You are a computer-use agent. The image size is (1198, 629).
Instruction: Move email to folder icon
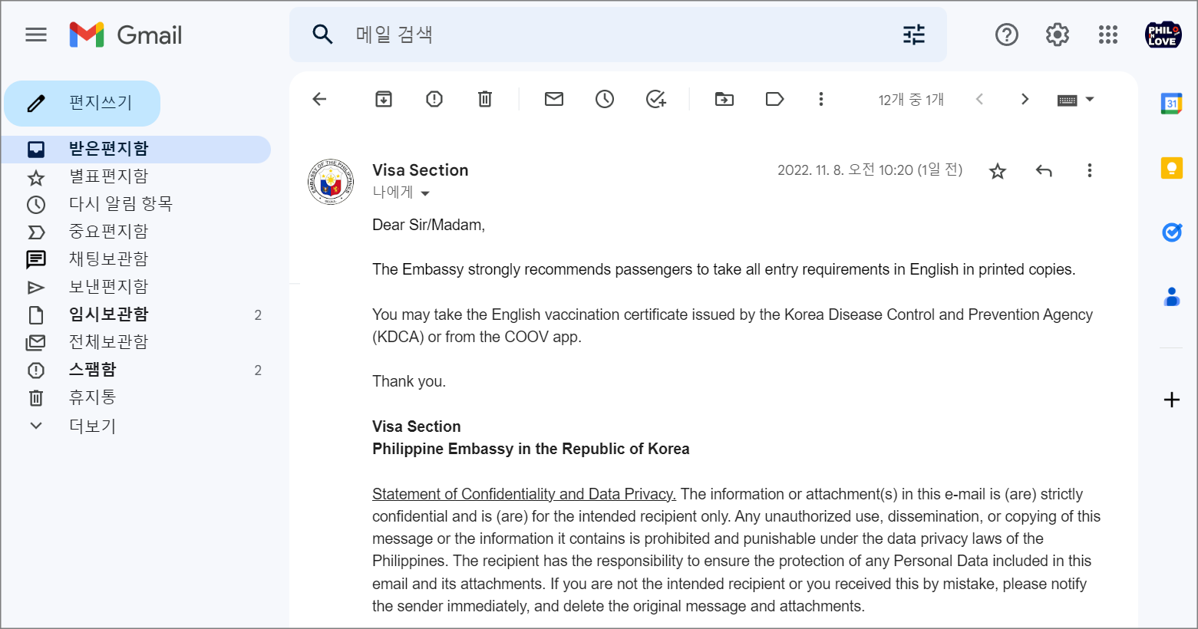tap(724, 99)
